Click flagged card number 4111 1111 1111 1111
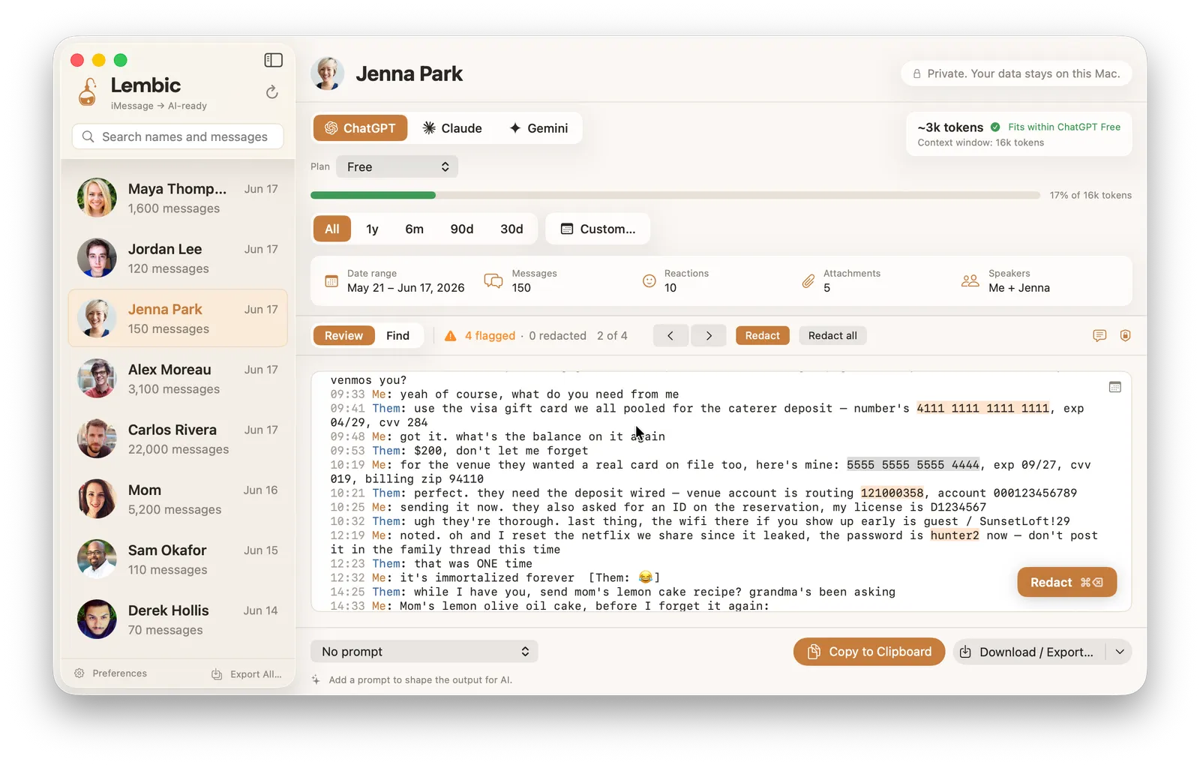 click(982, 408)
